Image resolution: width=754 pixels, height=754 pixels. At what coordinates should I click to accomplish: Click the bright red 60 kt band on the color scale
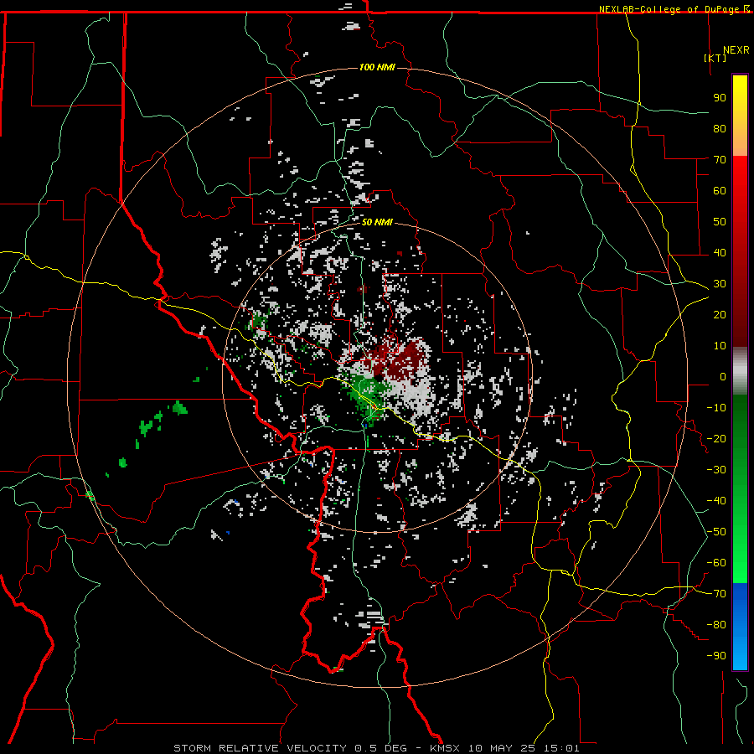[740, 190]
